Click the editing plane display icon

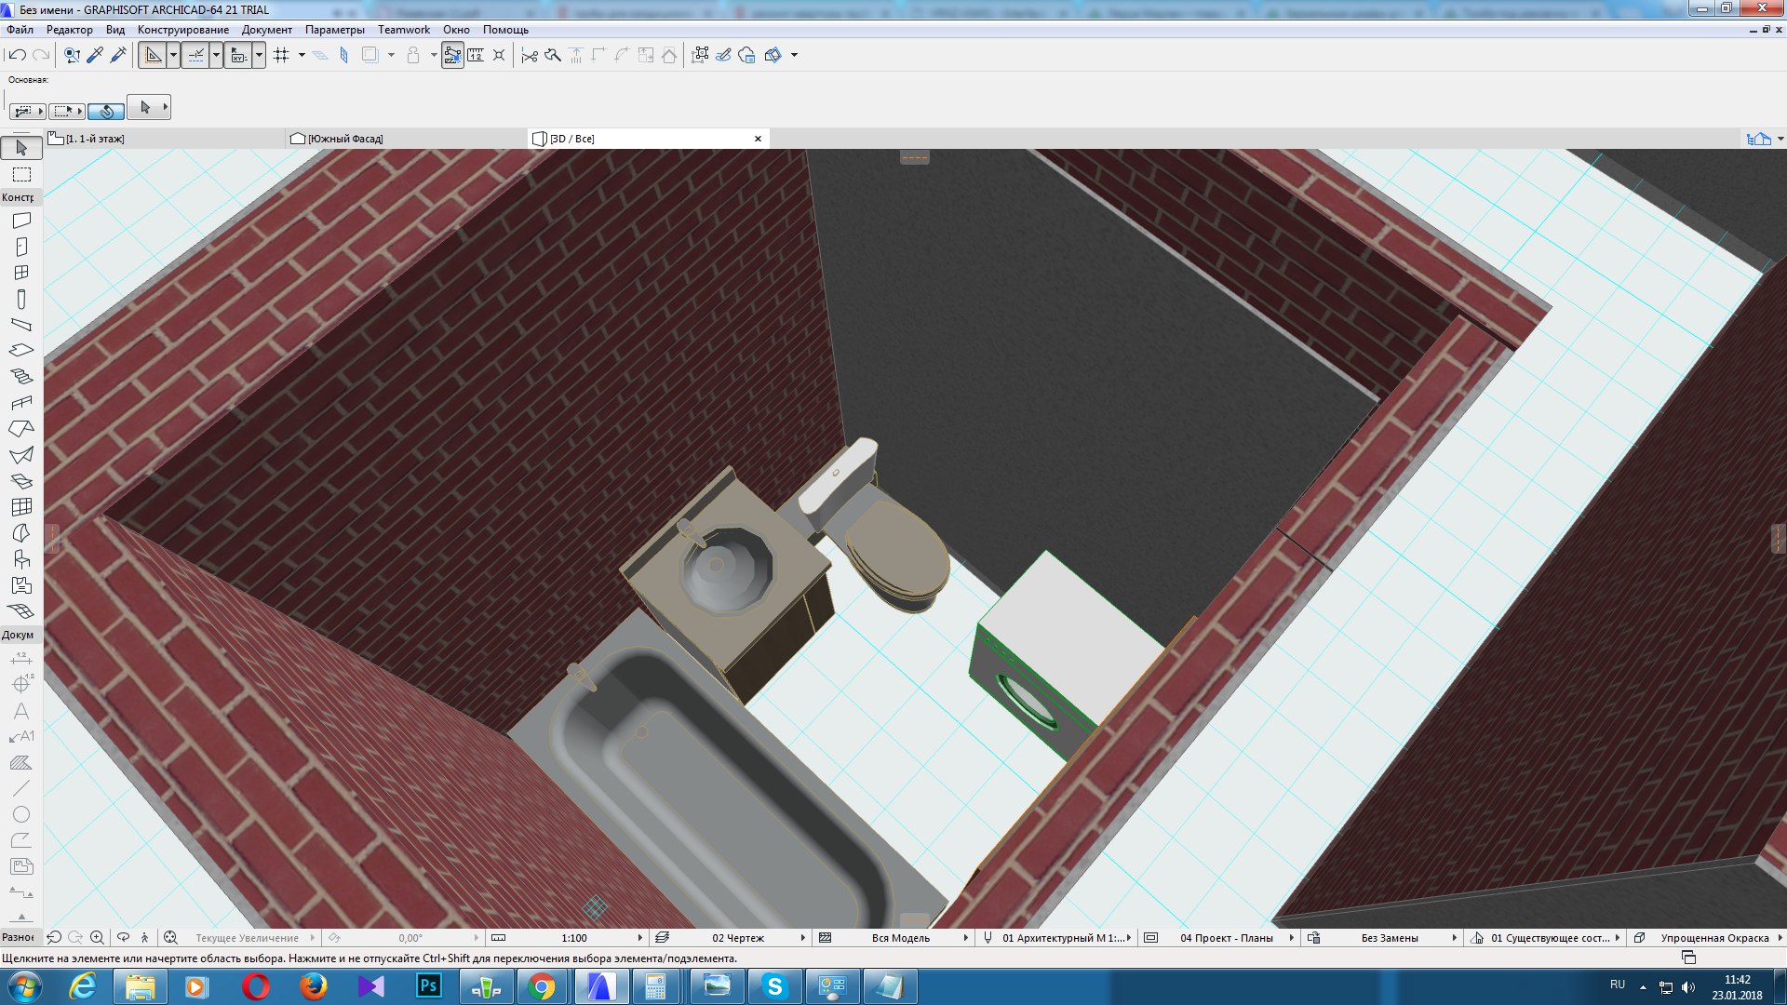tap(320, 55)
